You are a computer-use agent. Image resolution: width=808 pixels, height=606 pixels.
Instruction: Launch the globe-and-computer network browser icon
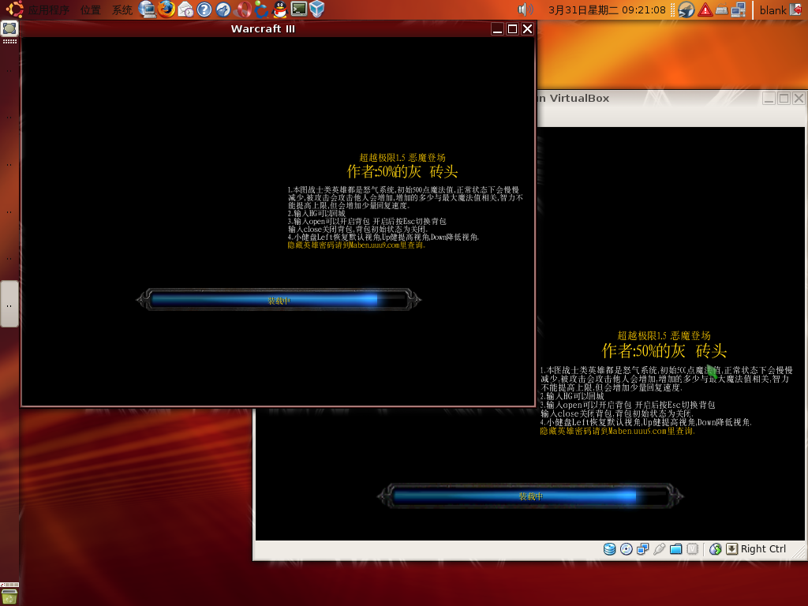[148, 9]
